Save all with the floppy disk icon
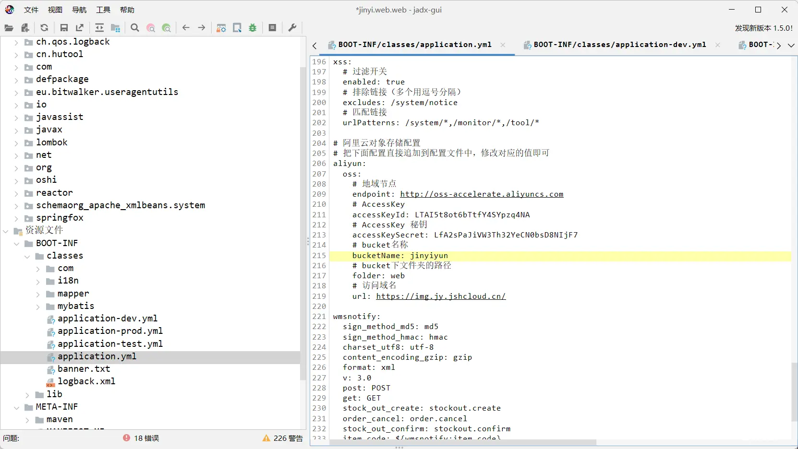This screenshot has width=798, height=449. tap(64, 28)
